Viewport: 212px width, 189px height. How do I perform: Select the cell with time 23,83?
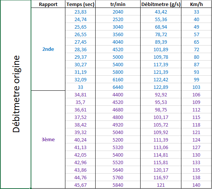pyautogui.click(x=80, y=12)
